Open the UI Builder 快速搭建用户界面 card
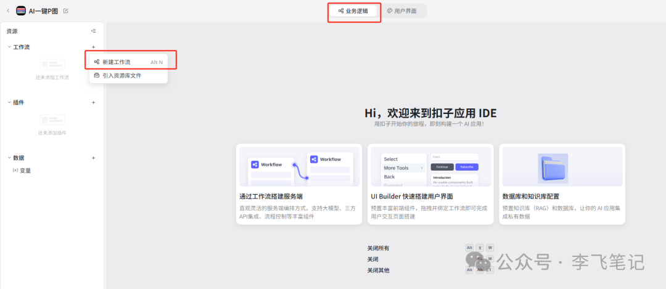666x289 pixels. pos(430,184)
